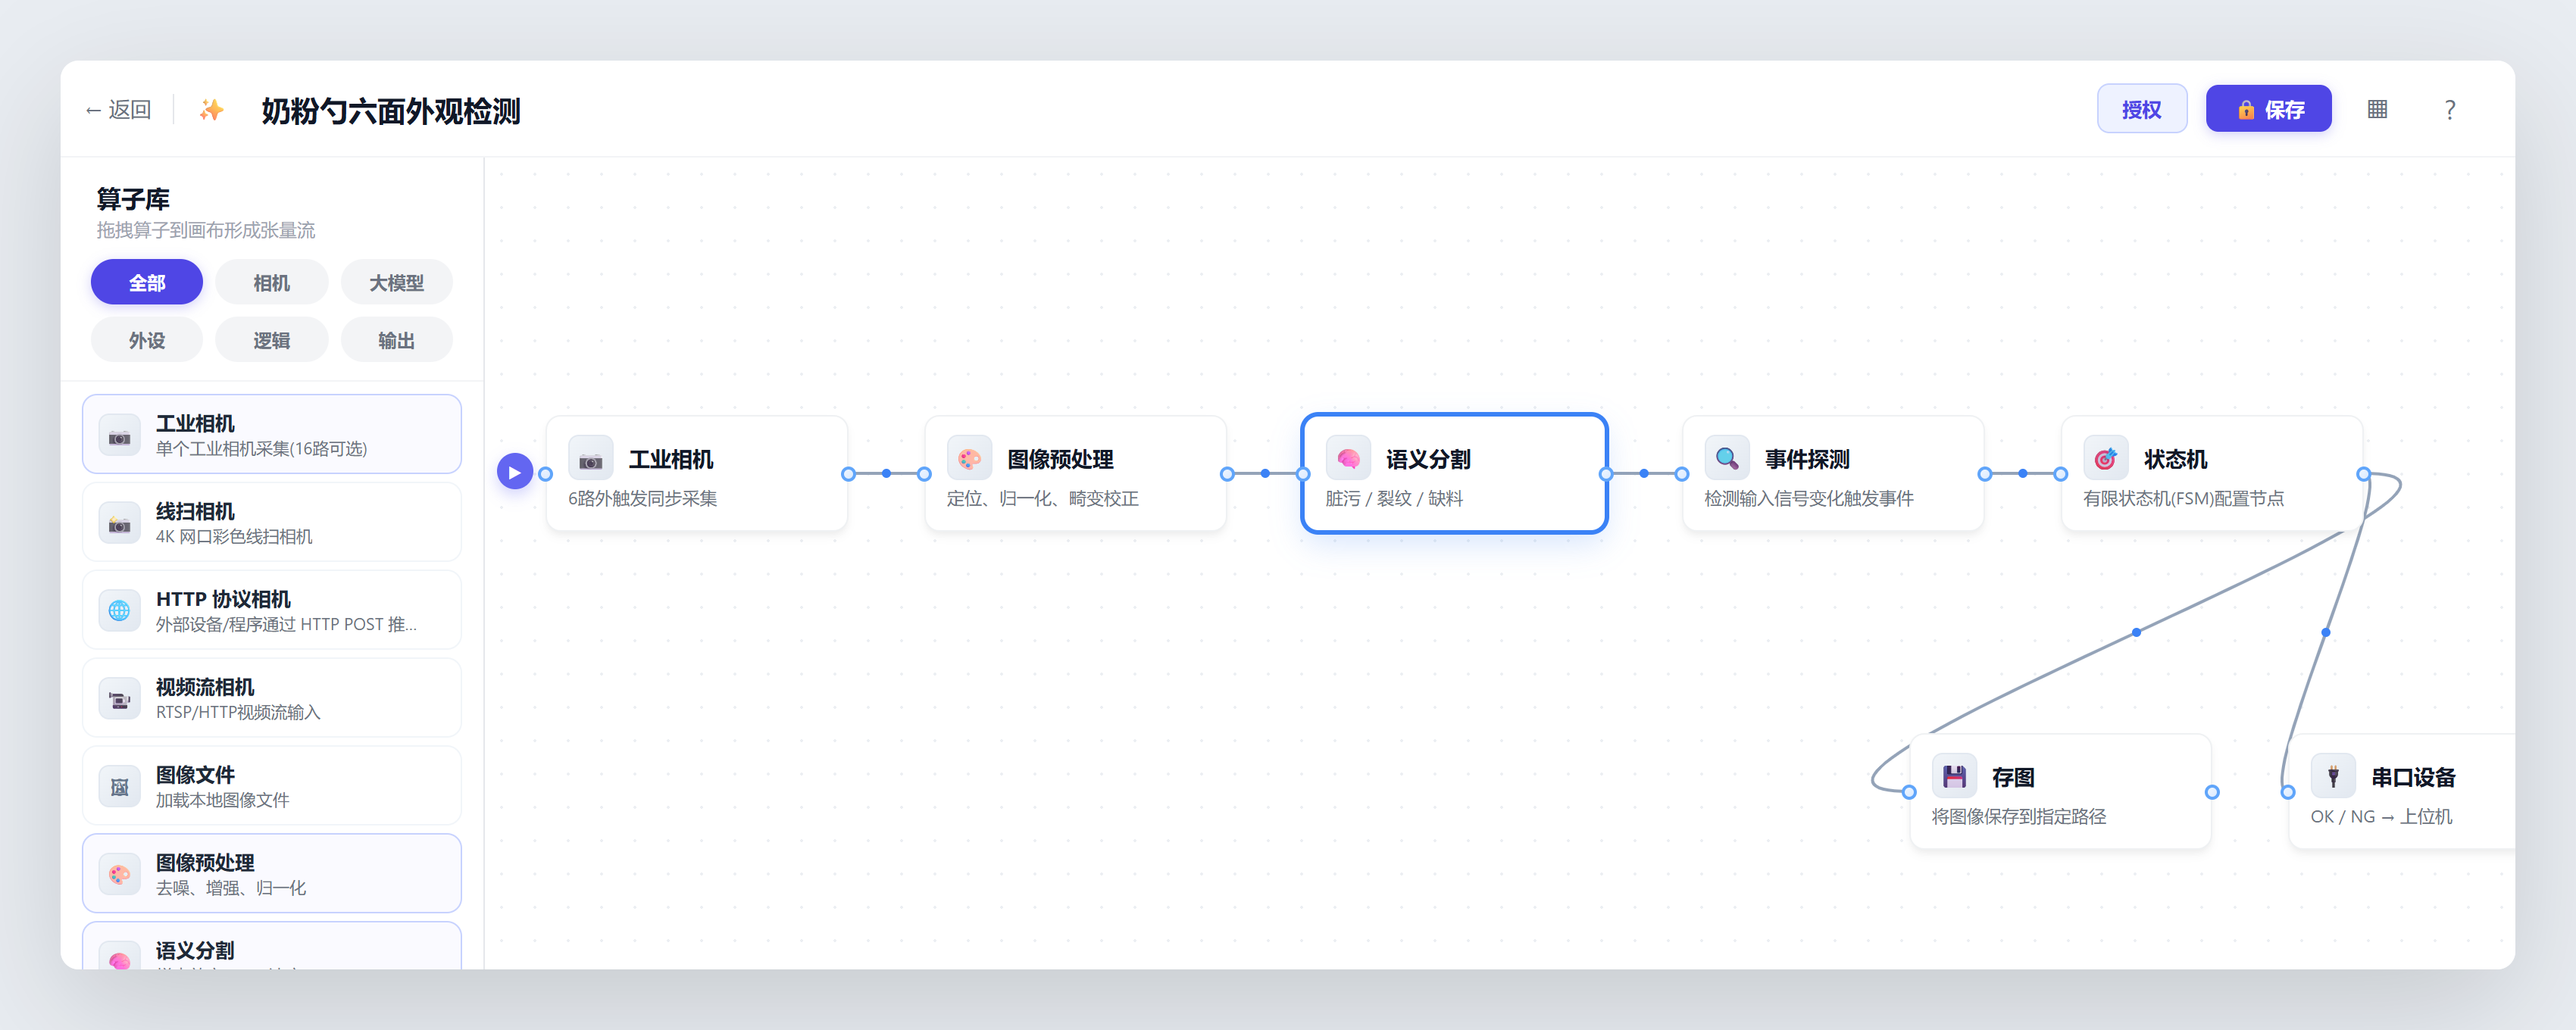Screen dimensions: 2576x1030
Task: Open help question mark icon
Action: point(2449,110)
